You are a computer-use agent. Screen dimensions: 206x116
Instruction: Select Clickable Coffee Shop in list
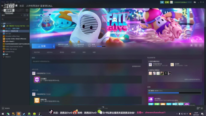(x=15, y=36)
